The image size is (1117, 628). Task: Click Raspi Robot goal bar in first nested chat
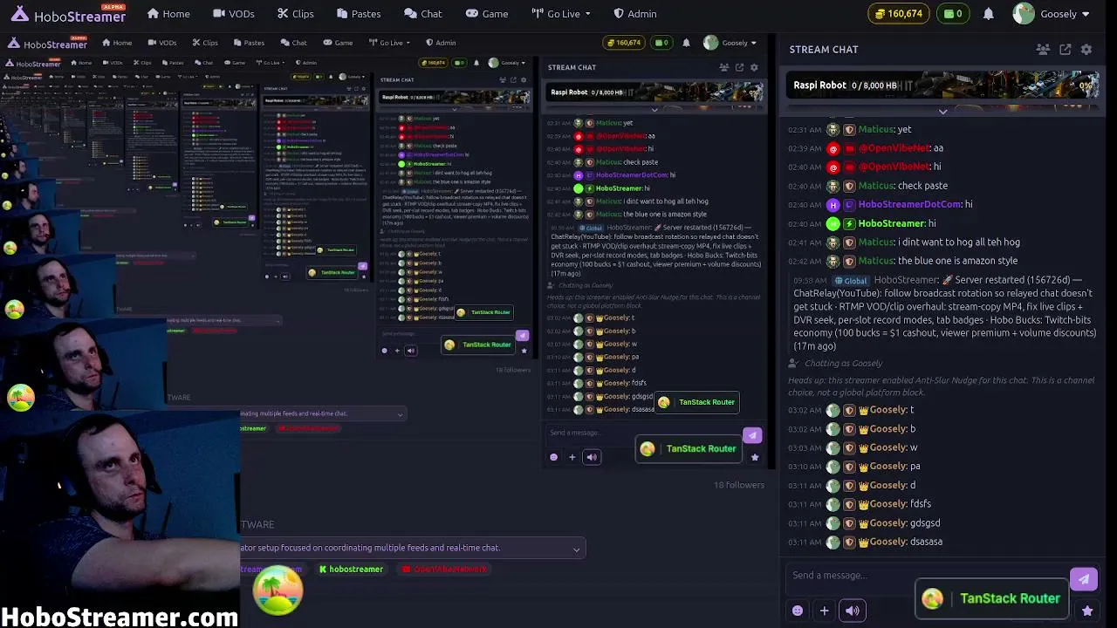pyautogui.click(x=654, y=92)
